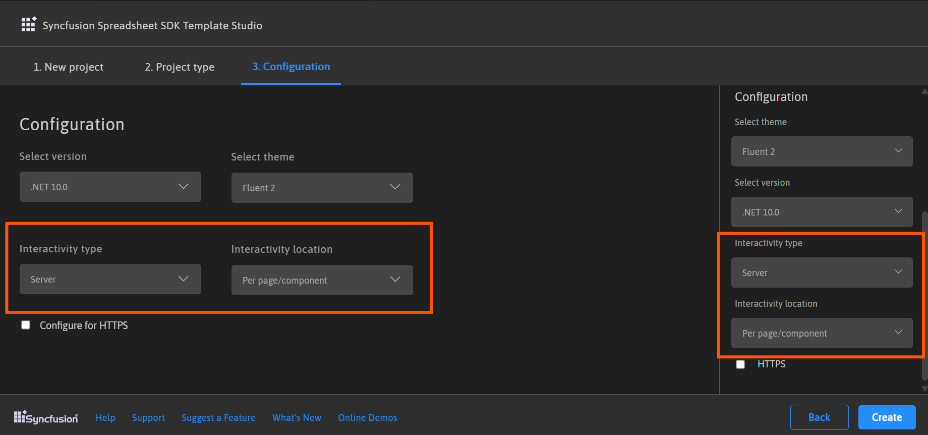The height and width of the screenshot is (435, 928).
Task: Go to the 1. New project tab
Action: [x=68, y=67]
